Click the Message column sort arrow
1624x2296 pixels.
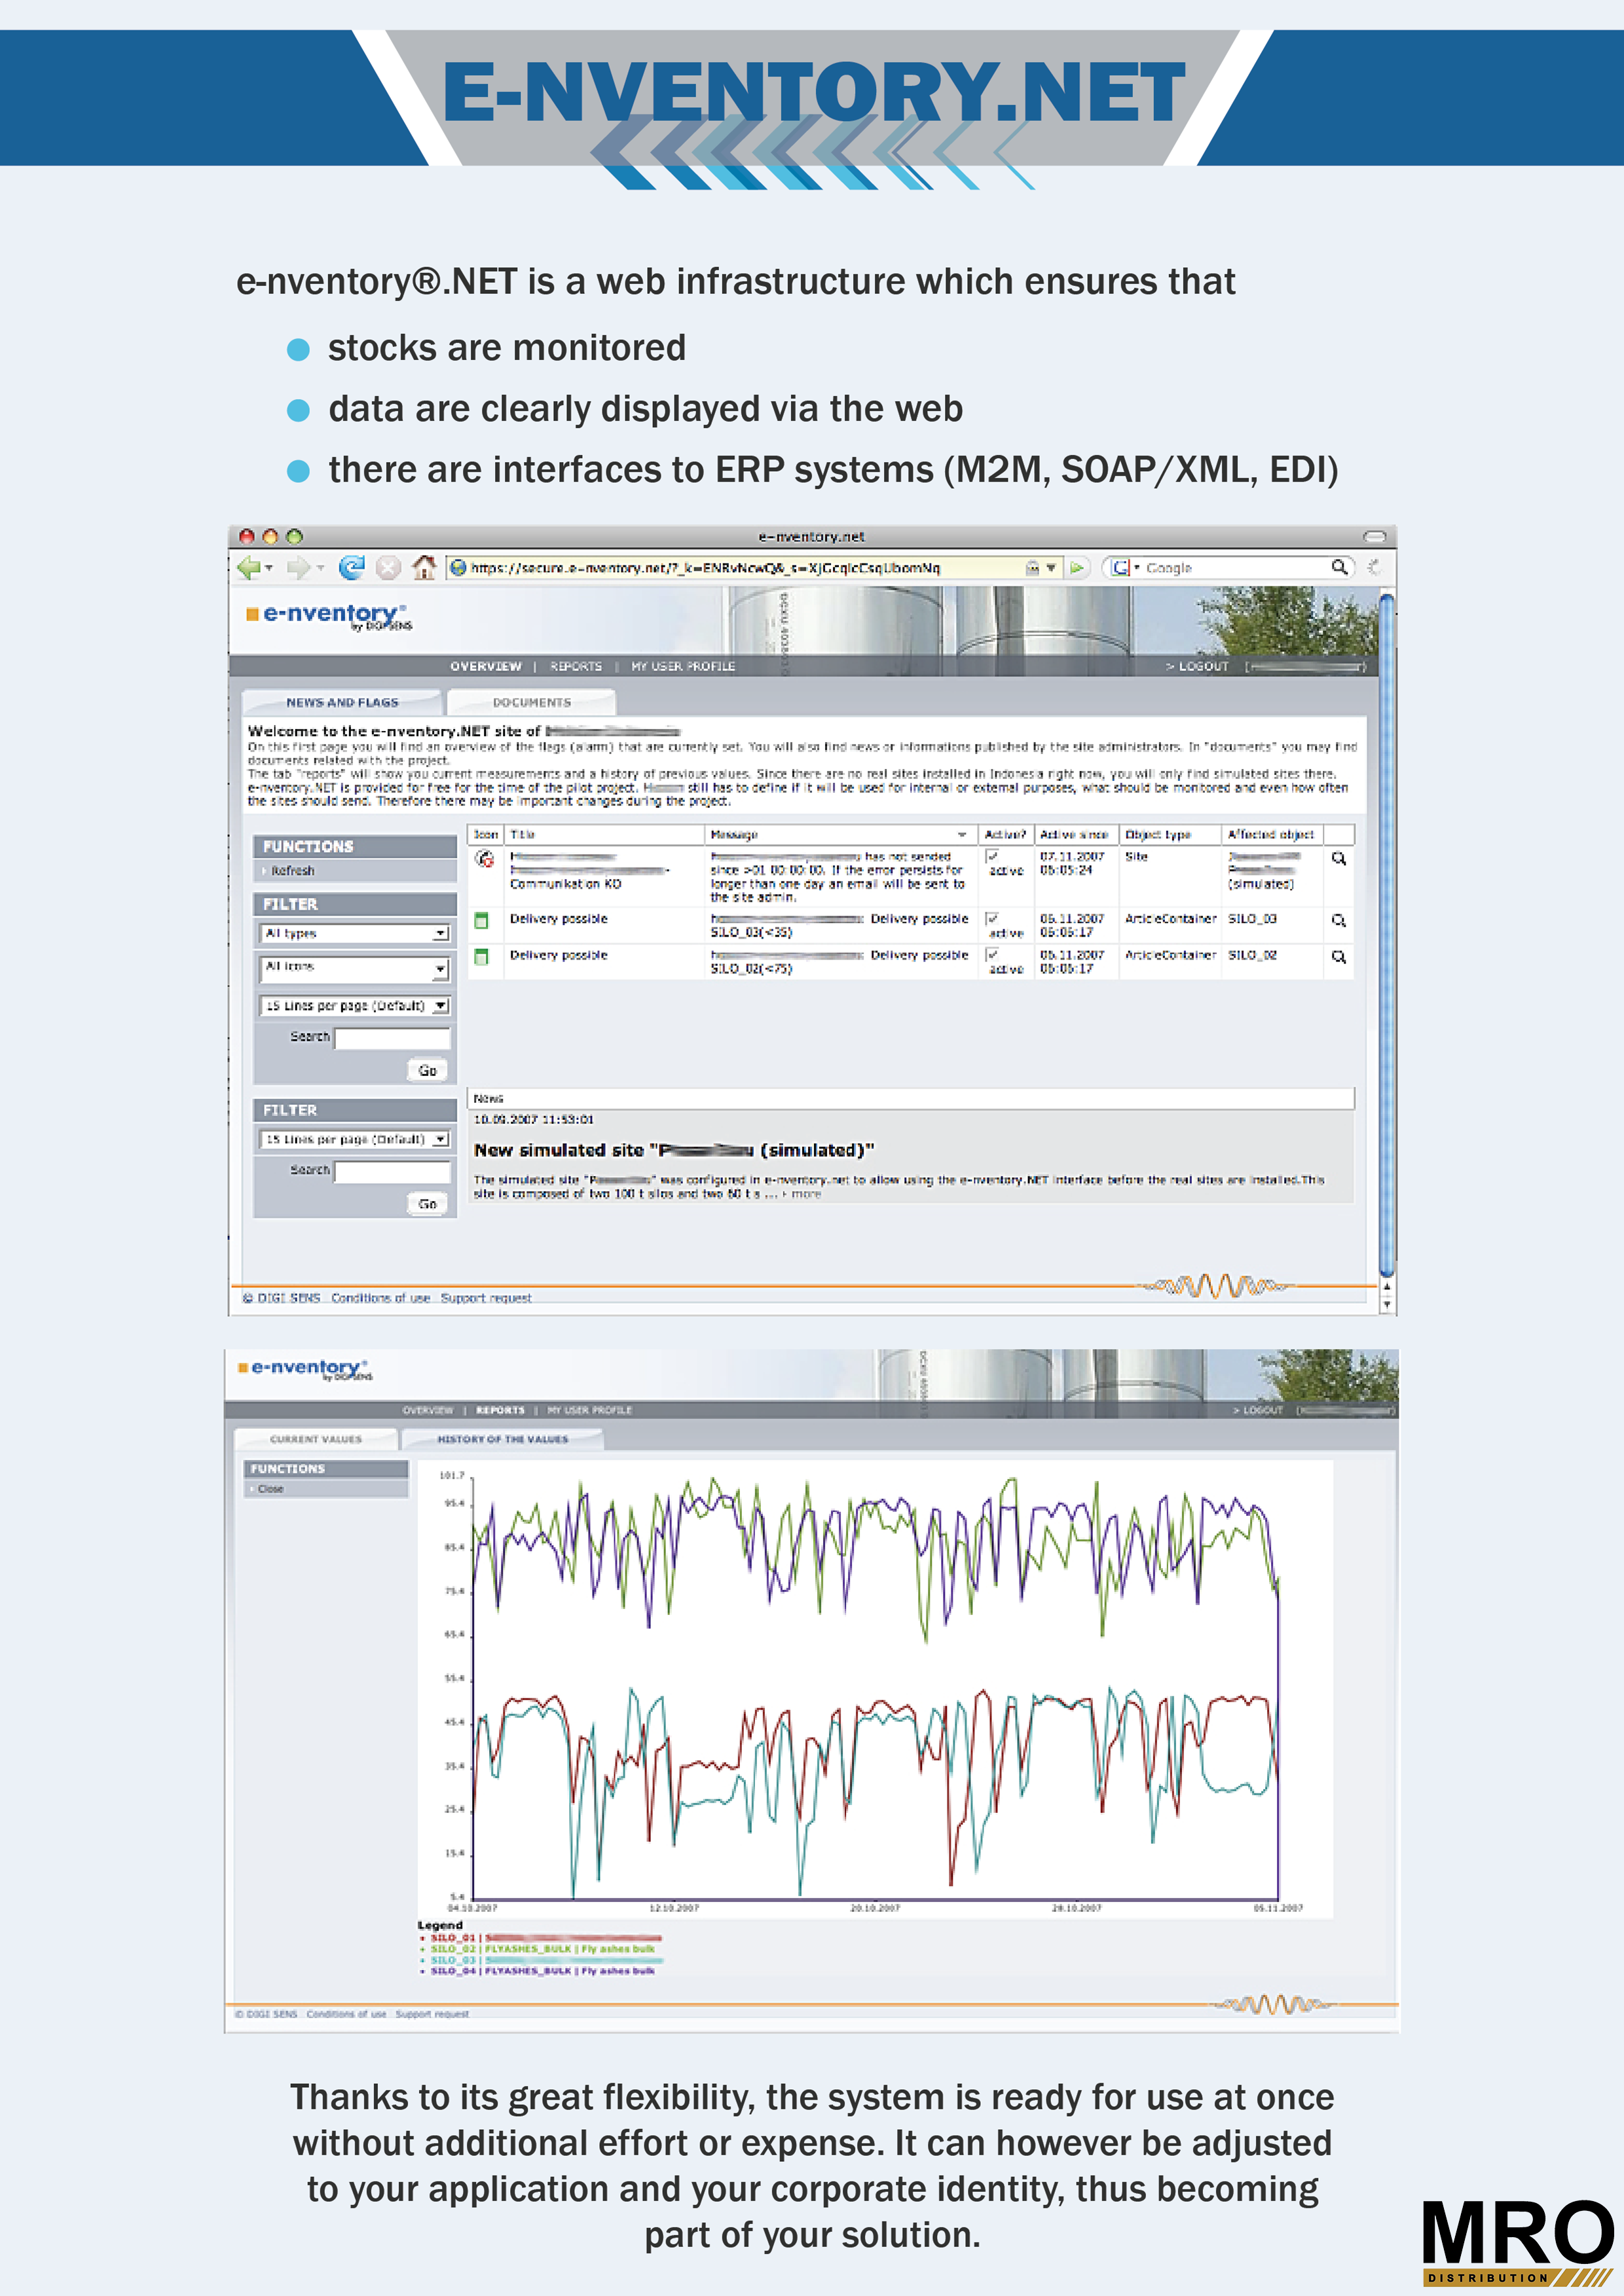point(963,835)
